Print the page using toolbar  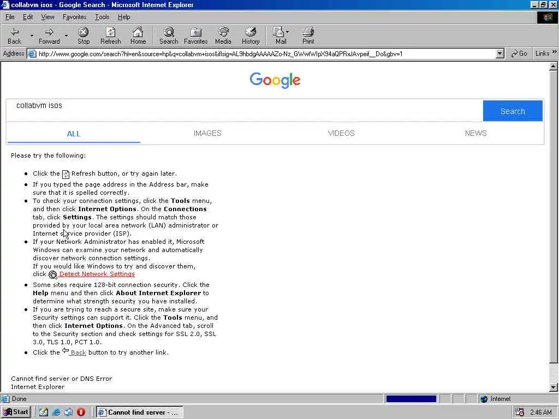coord(308,35)
